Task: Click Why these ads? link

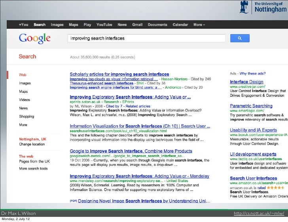Action: click(252, 73)
